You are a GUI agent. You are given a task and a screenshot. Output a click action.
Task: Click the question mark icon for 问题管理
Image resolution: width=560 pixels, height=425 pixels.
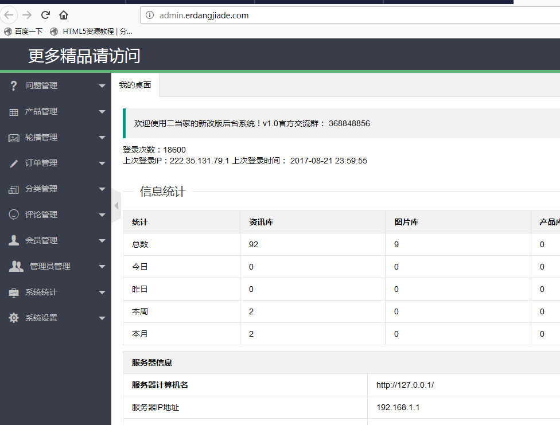pos(14,85)
